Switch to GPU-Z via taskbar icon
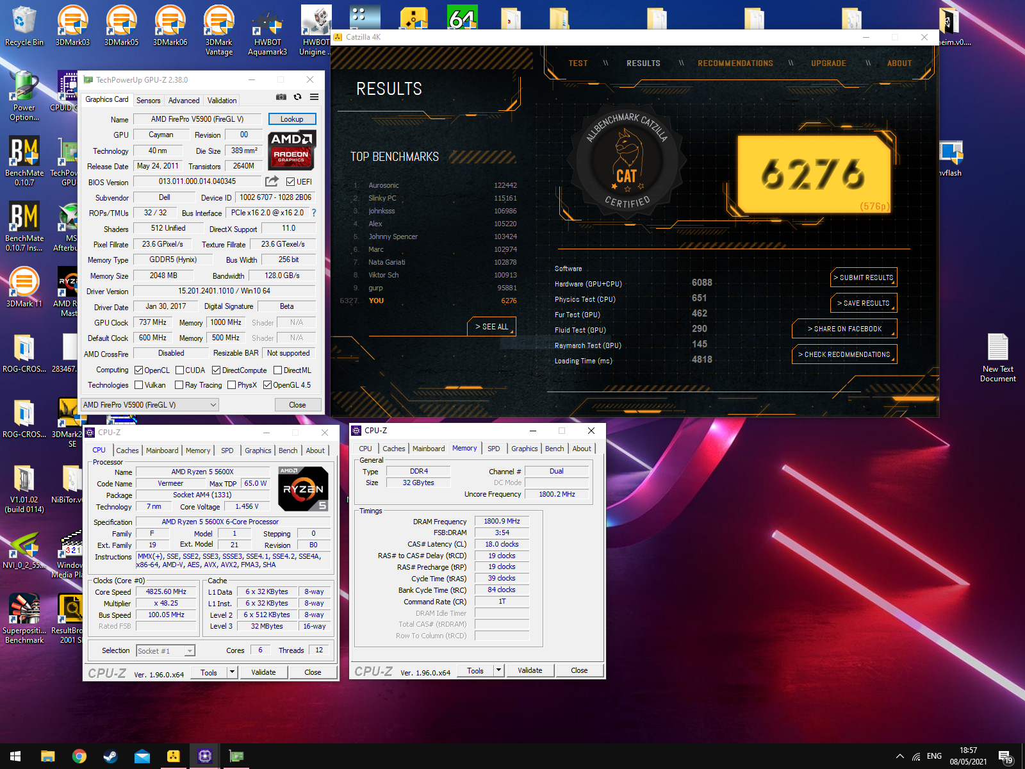Viewport: 1025px width, 769px height. [x=236, y=756]
